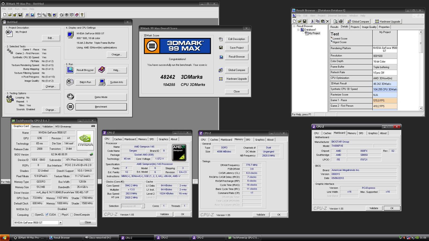Collapse the Database1 tree node
Screen dimensions: 429x241
(x=298, y=30)
